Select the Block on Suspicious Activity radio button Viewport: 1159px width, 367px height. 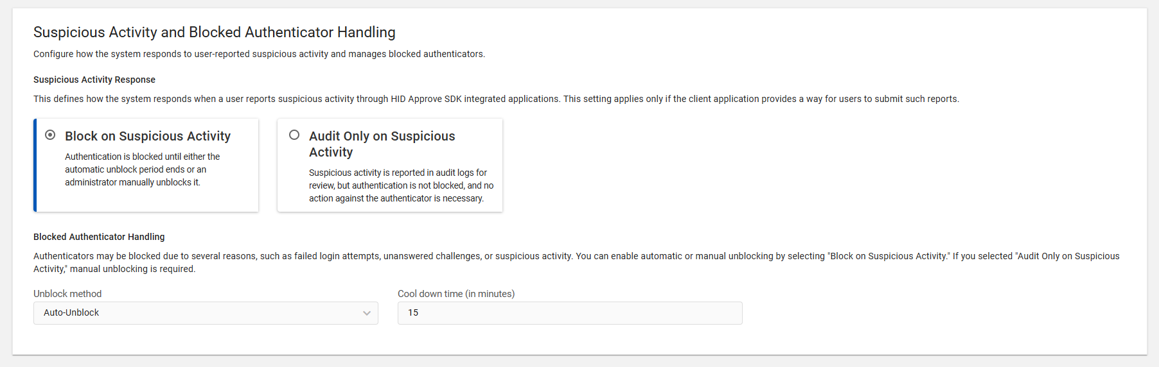[x=50, y=135]
